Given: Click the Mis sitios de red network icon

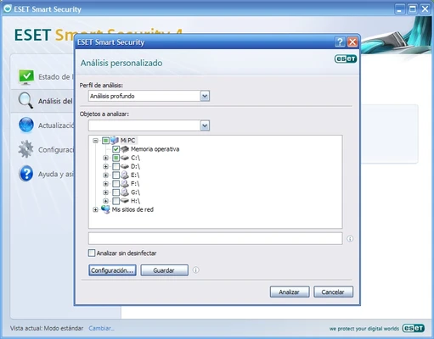Looking at the screenshot, I should (x=105, y=209).
